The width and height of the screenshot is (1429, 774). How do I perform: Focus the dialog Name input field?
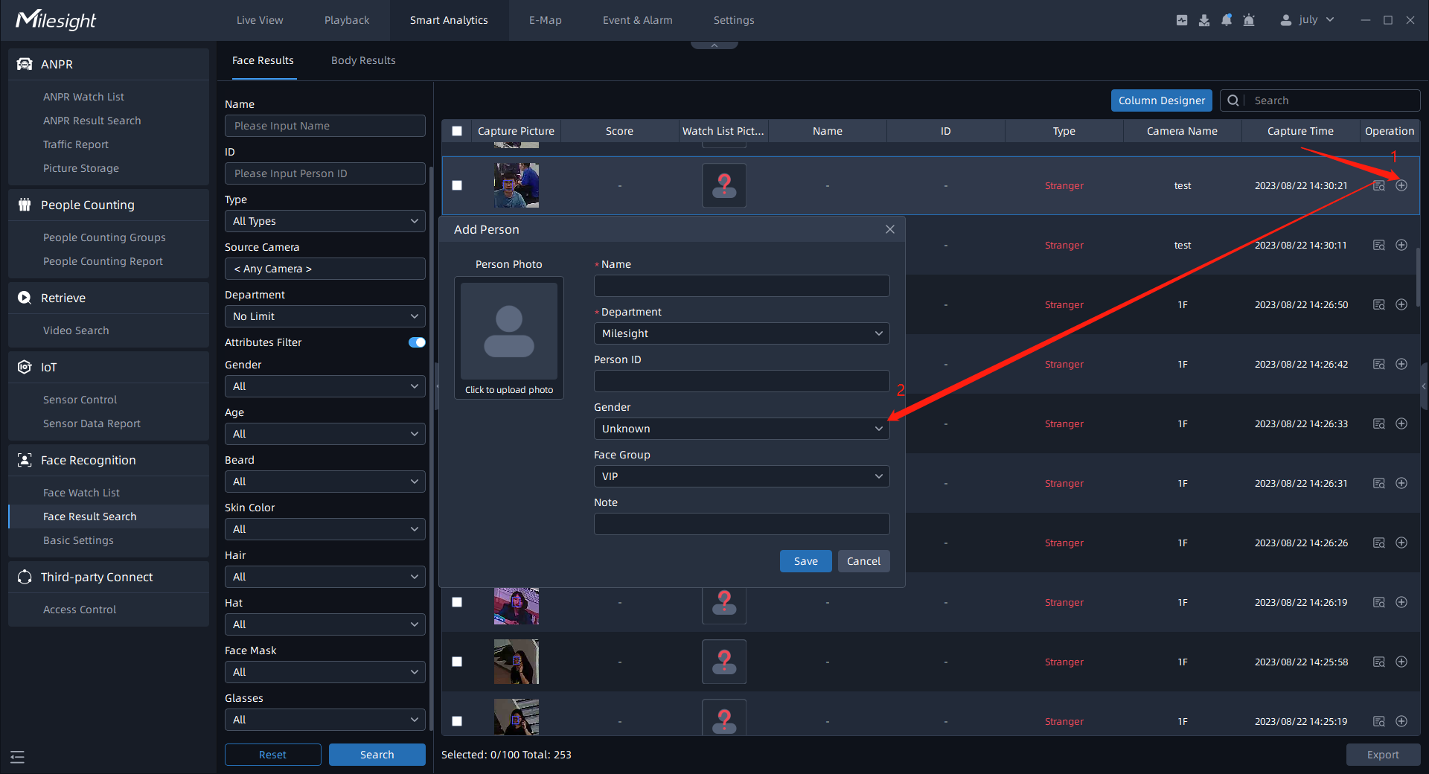pyautogui.click(x=742, y=286)
